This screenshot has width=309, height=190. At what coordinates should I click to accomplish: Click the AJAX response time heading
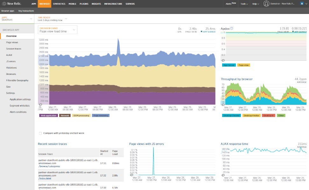[234, 144]
